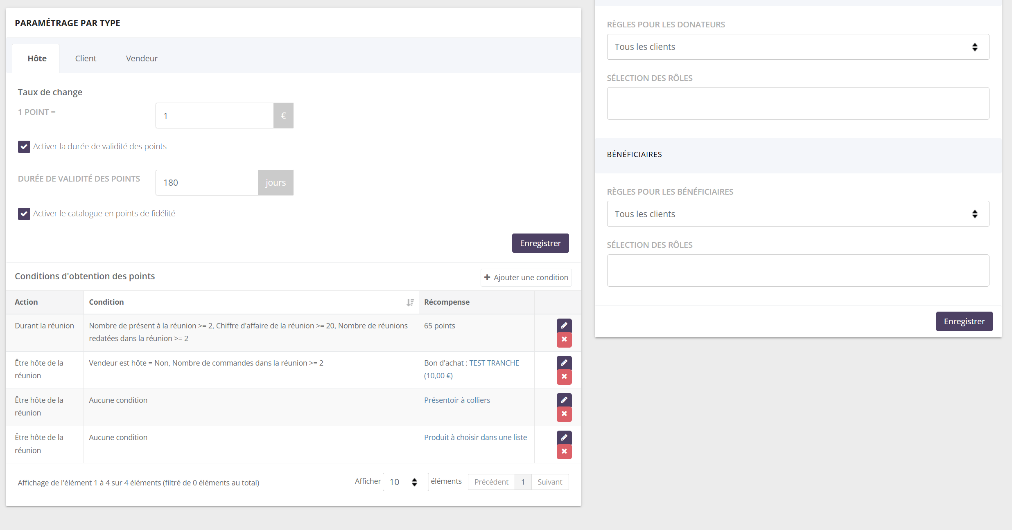
Task: Click bénéficiaires 'Sélection des rôles' field
Action: [x=798, y=271]
